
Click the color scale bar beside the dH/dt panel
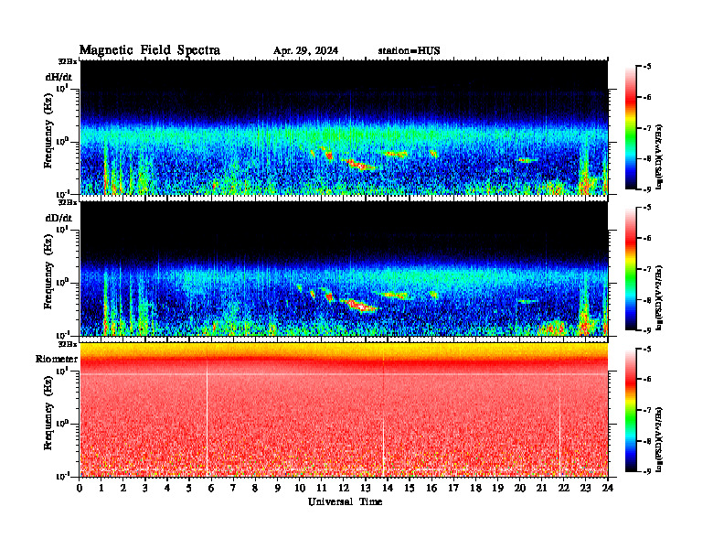tap(631, 127)
